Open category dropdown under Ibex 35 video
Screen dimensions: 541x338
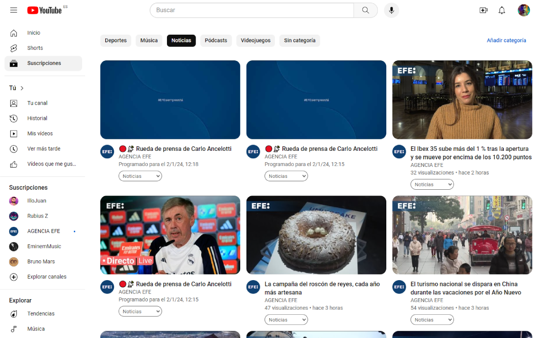[x=432, y=185]
